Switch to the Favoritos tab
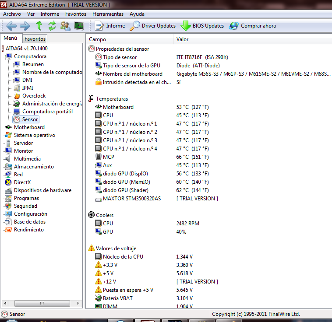This screenshot has height=322, width=332. tap(35, 39)
